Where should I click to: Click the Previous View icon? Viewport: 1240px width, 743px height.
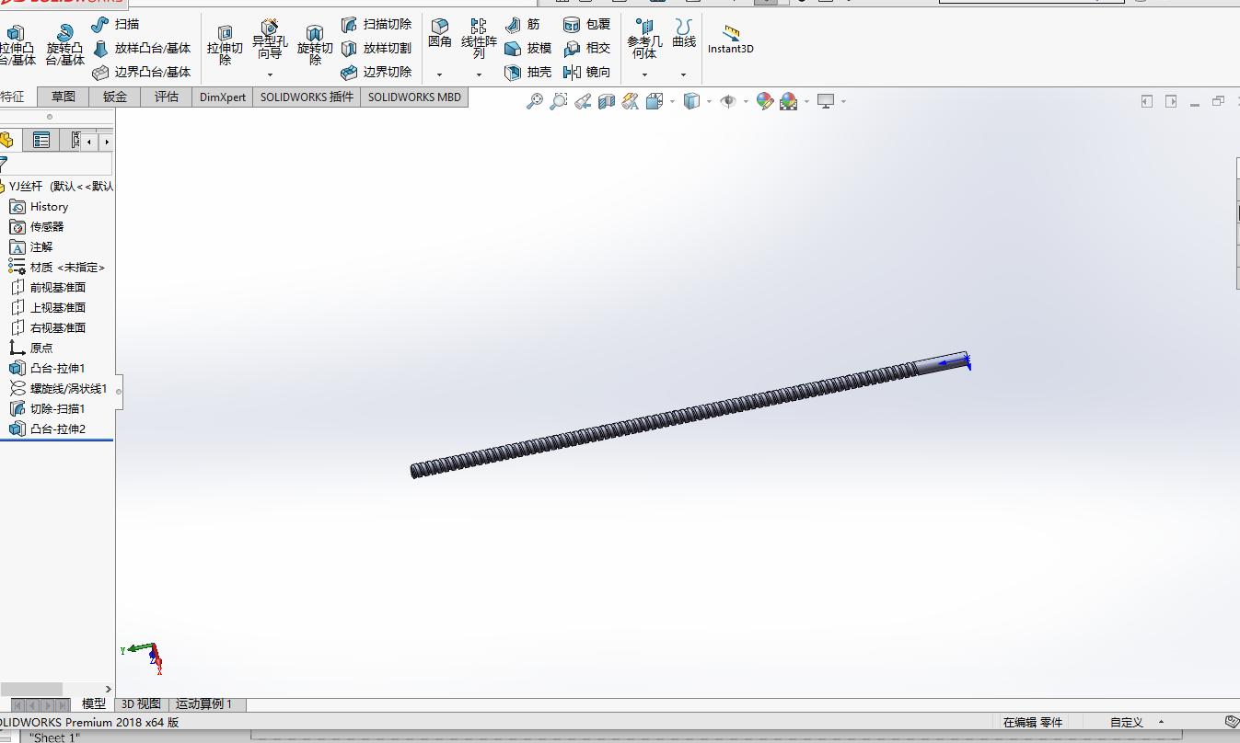pos(583,102)
